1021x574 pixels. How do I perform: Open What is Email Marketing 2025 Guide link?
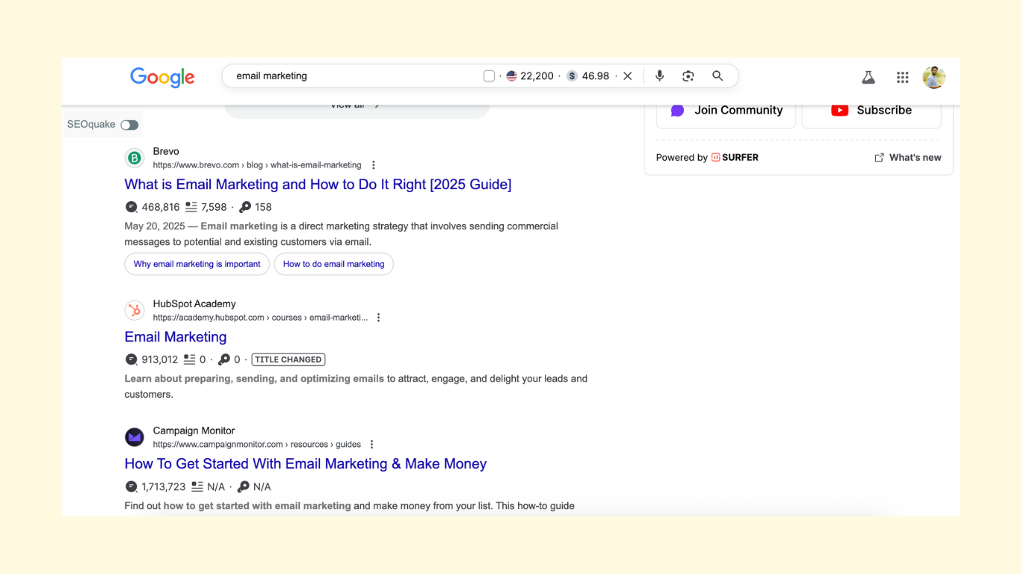[x=318, y=185]
